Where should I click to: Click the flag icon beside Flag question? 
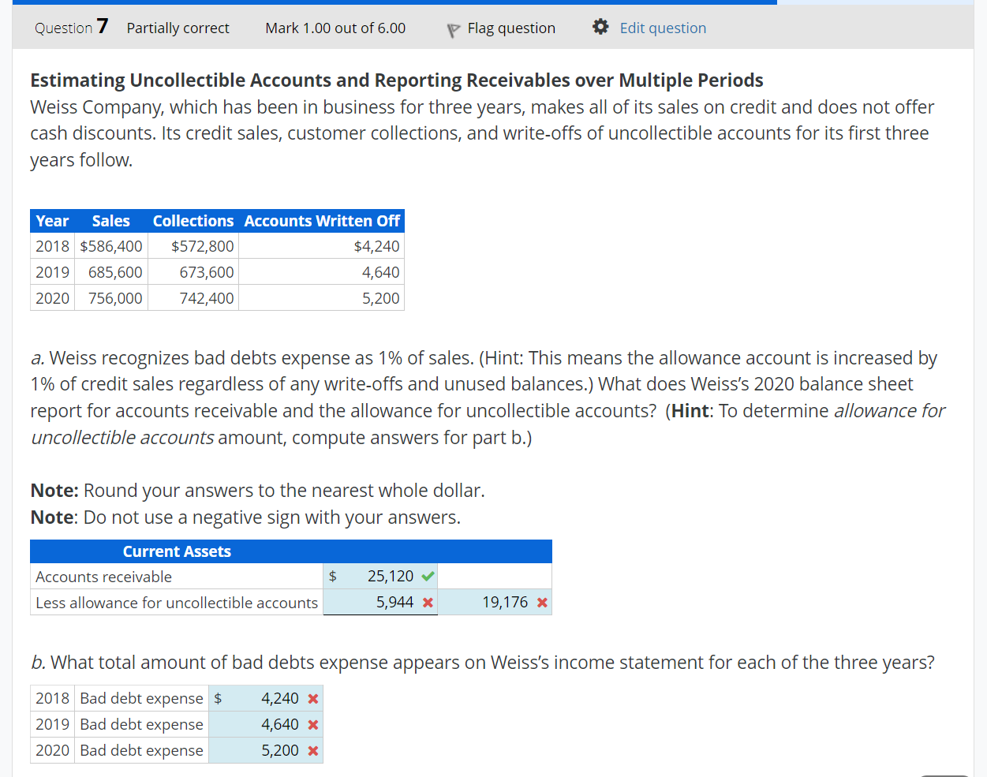(x=452, y=29)
